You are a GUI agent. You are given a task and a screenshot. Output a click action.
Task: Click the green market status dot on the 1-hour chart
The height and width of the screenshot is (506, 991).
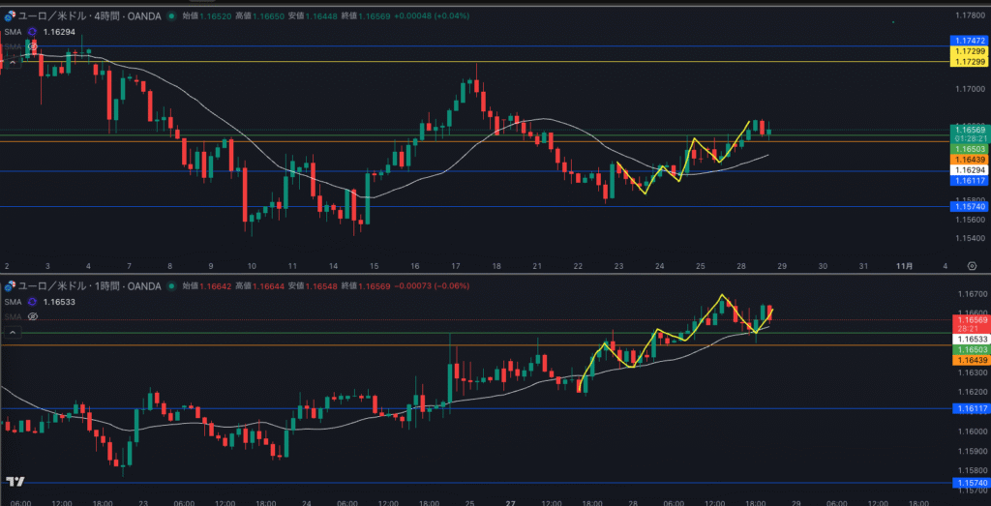tap(171, 285)
